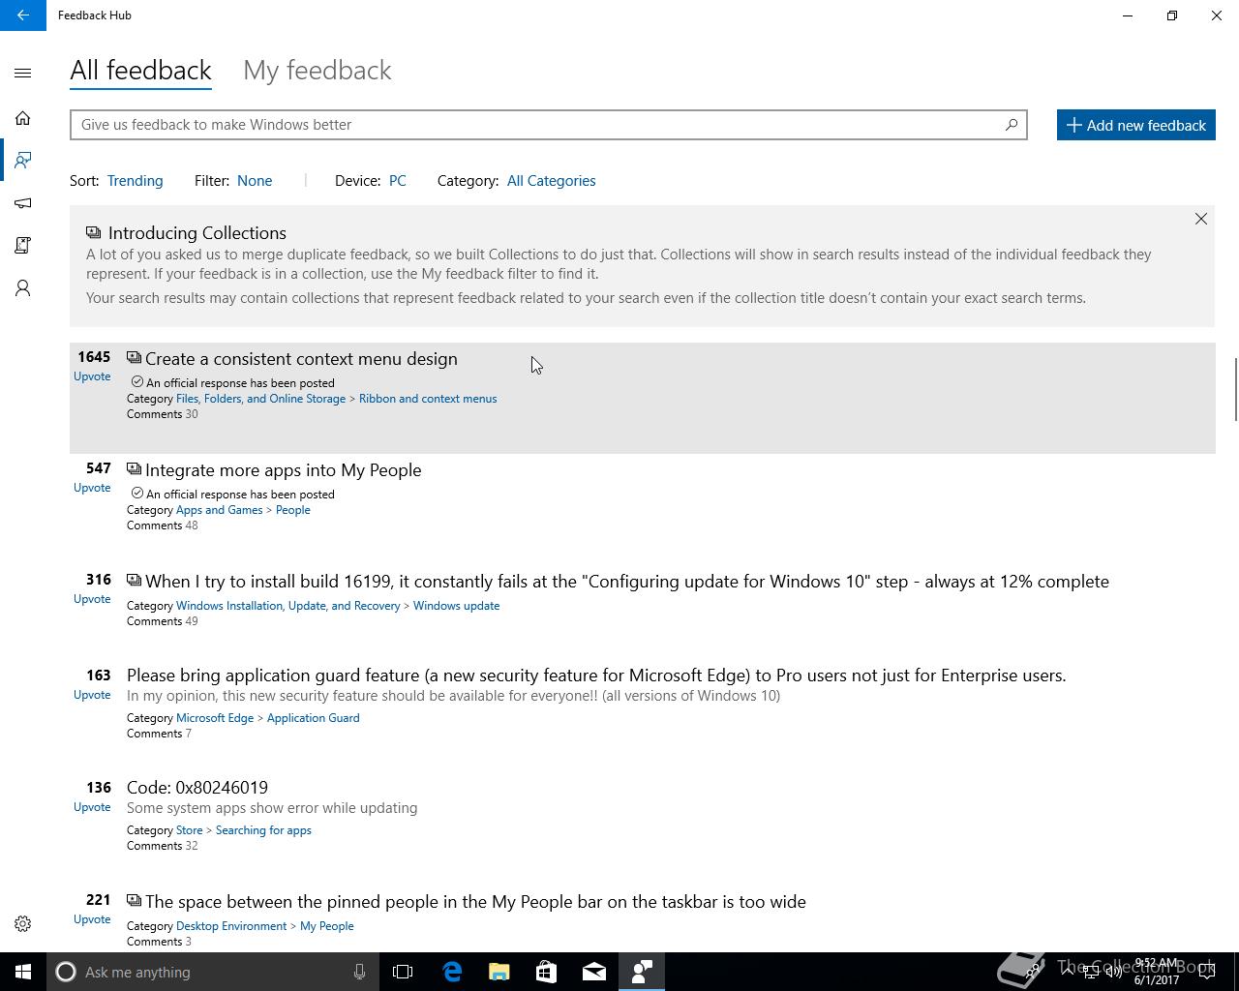Upvote the context menu design feedback
This screenshot has height=991, width=1239.
(x=92, y=376)
